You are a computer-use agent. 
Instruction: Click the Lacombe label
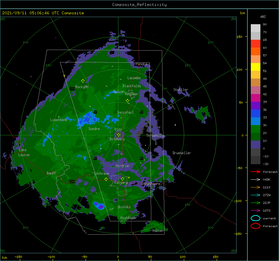tap(134, 78)
